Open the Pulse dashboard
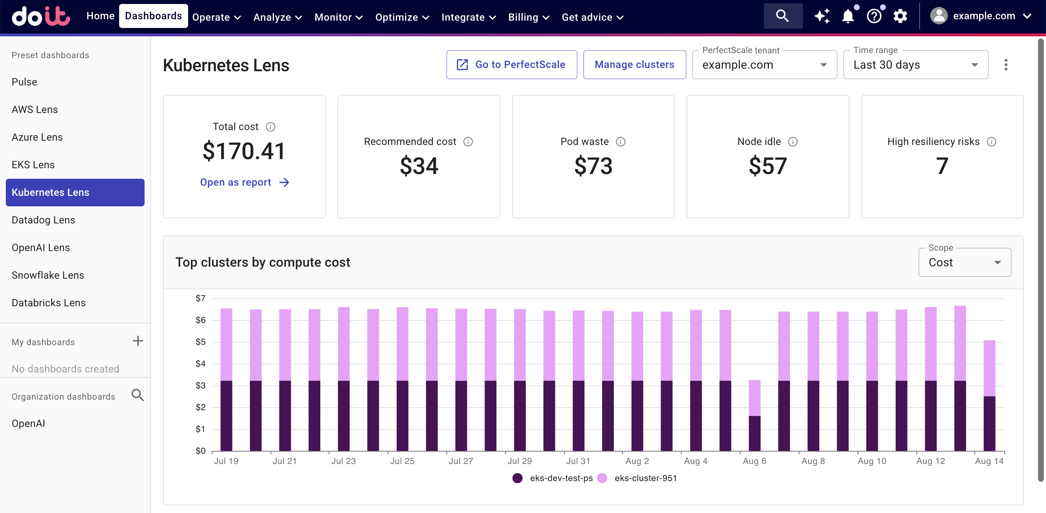 pyautogui.click(x=75, y=82)
